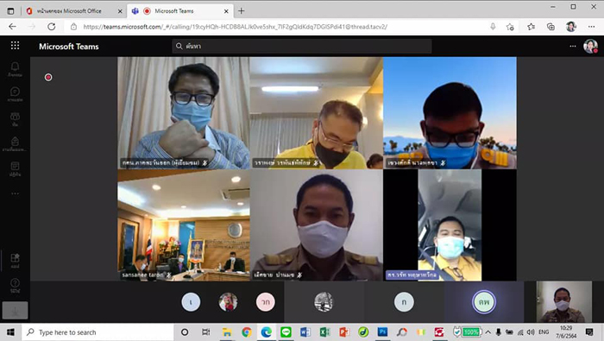Toggle the microphone permission icon in address bar

point(493,27)
